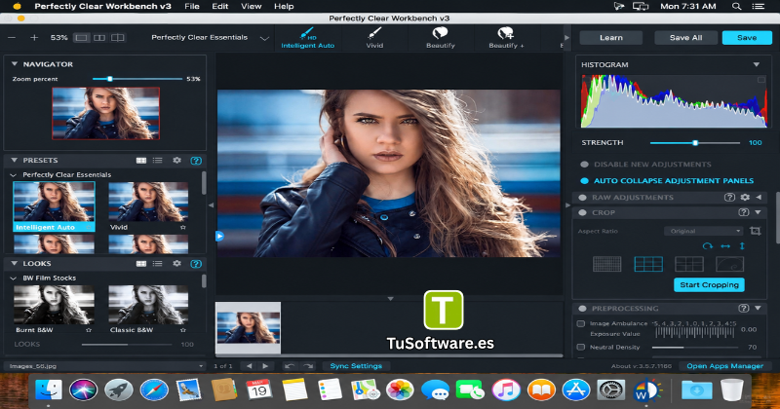The image size is (780, 409).
Task: Toggle histogram clipping indicator box
Action: tap(761, 80)
